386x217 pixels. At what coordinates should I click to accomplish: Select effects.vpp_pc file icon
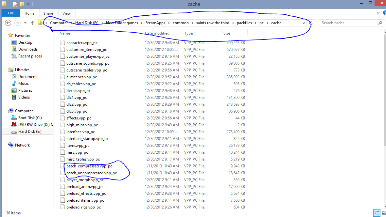[x=62, y=118]
